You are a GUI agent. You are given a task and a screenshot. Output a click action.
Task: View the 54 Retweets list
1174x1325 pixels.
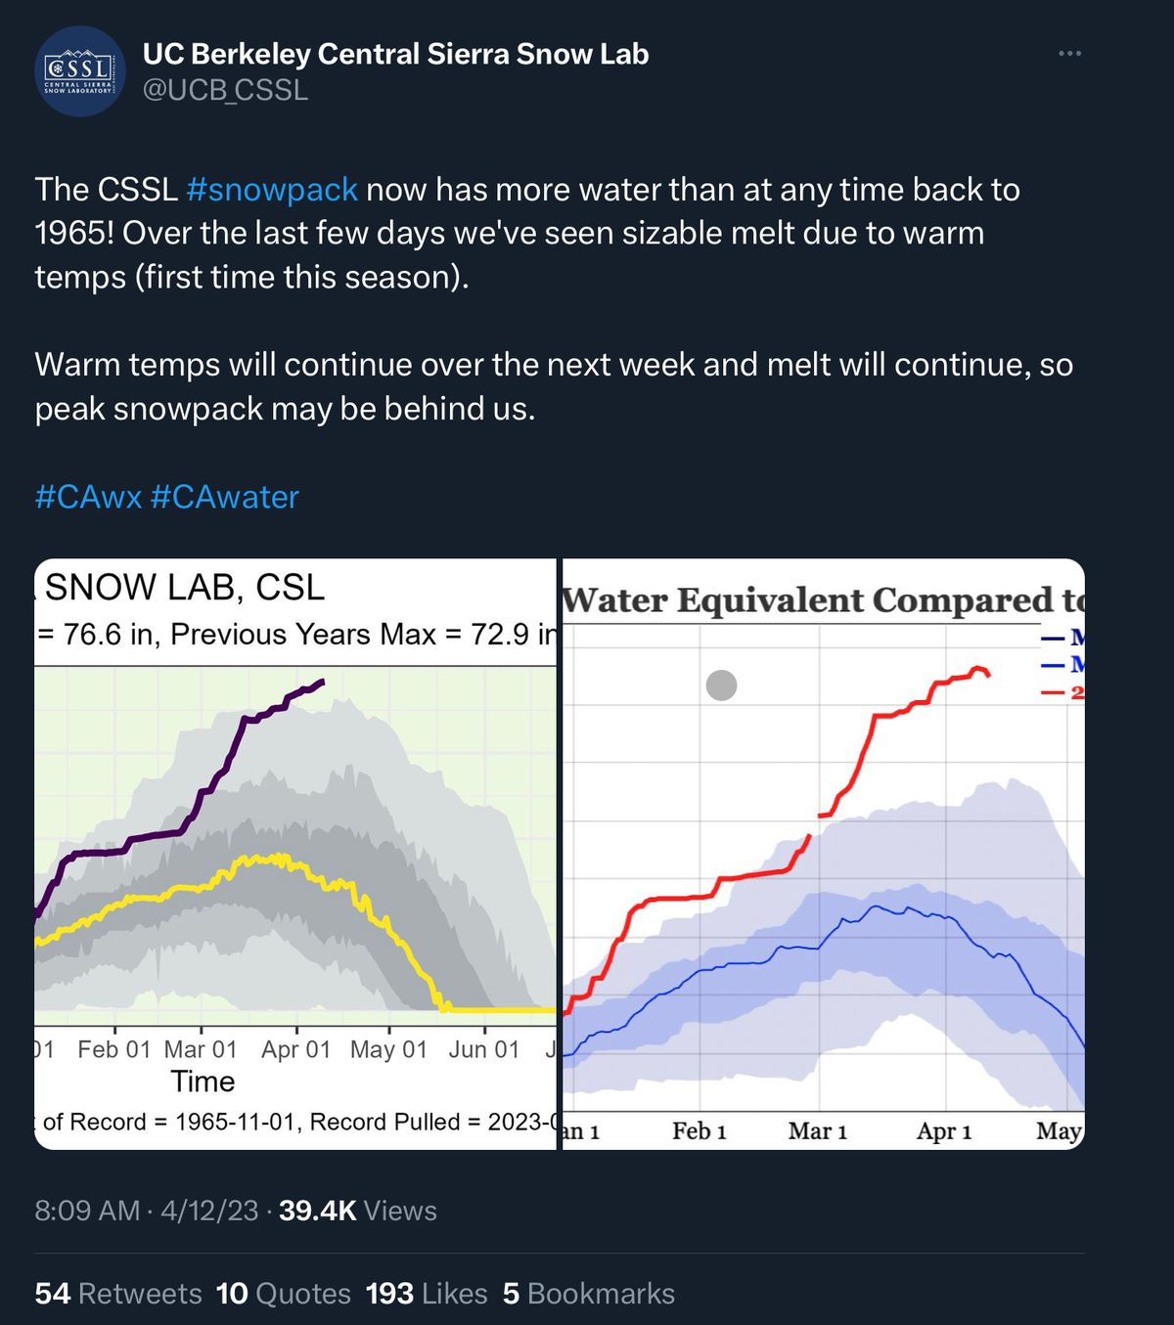click(x=118, y=1294)
